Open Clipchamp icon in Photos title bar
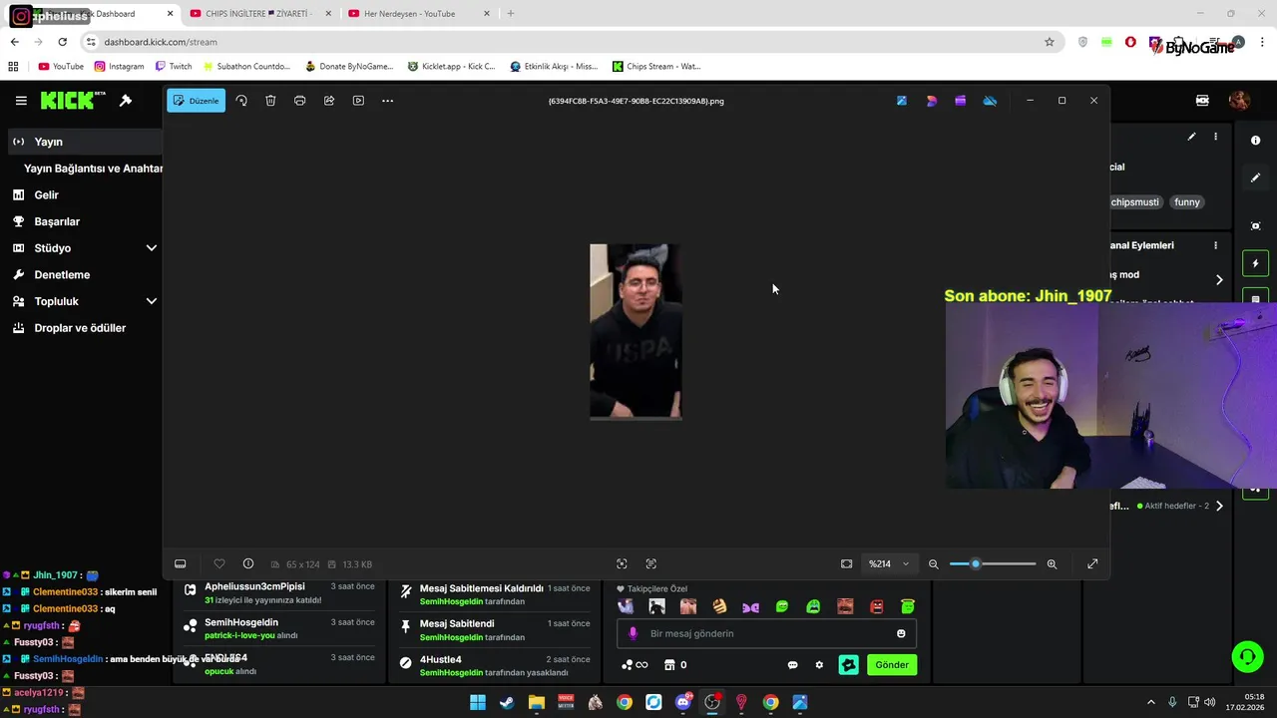 click(961, 101)
